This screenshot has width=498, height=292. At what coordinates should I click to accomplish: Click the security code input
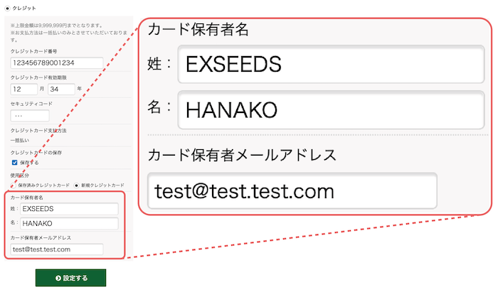point(30,116)
